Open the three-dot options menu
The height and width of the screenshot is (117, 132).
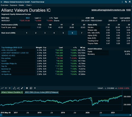[122, 2]
